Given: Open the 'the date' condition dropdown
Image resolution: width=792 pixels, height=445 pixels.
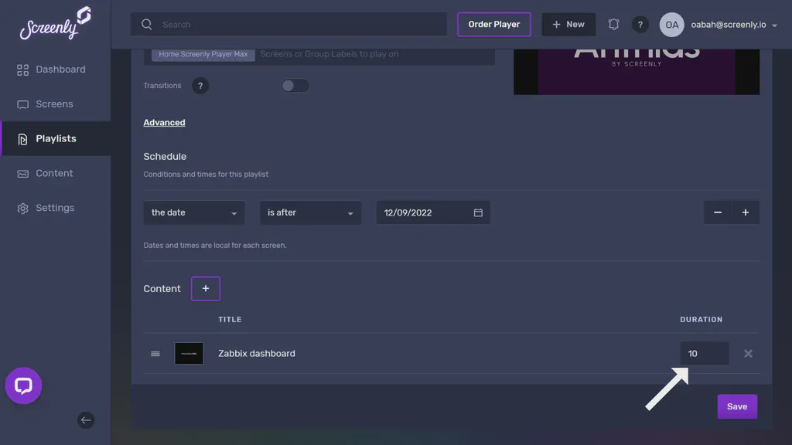Looking at the screenshot, I should coord(193,212).
